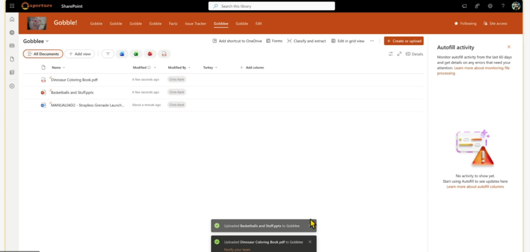Open Factz in the site navigation
The width and height of the screenshot is (530, 252).
coord(173,23)
